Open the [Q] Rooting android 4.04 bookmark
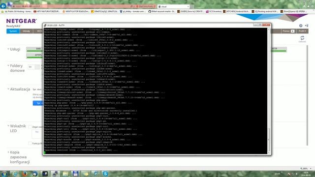Viewport: 315px width, 177px height. coord(265,12)
